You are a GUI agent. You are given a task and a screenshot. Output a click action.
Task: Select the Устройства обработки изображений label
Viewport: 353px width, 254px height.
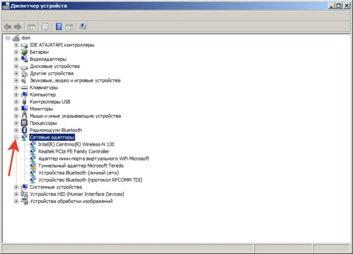(x=71, y=201)
